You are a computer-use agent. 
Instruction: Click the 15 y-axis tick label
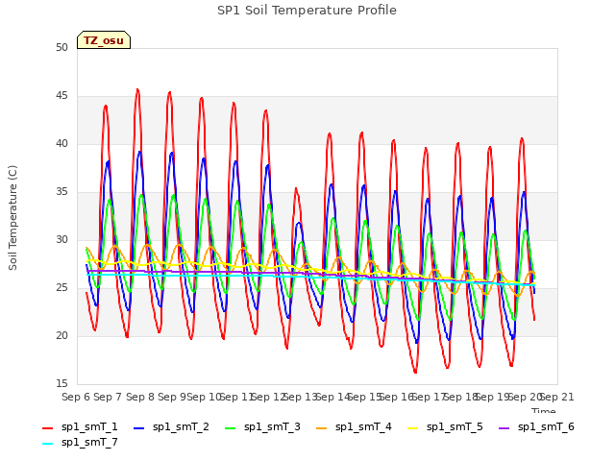pyautogui.click(x=61, y=383)
